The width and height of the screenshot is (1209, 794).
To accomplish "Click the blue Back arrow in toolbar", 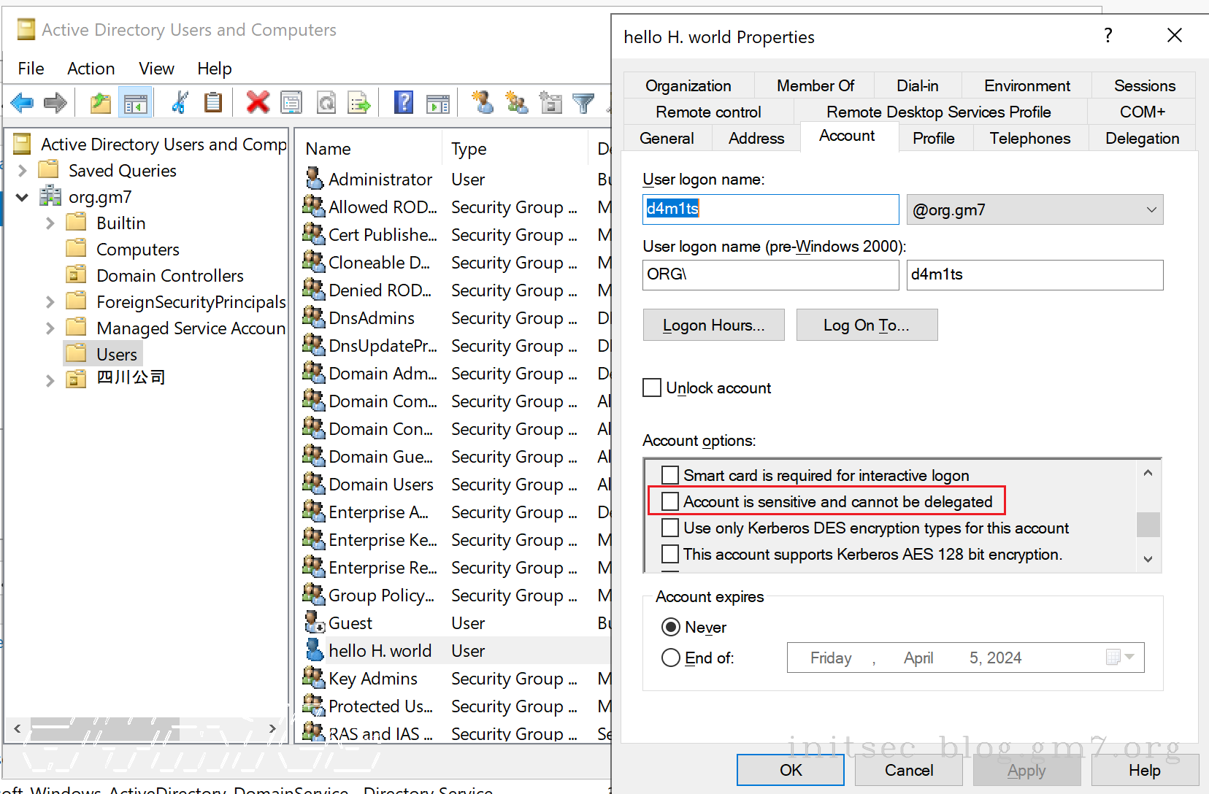I will click(x=22, y=103).
